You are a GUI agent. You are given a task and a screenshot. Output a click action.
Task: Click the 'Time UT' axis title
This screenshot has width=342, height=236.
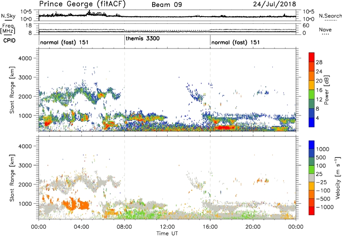pyautogui.click(x=167, y=233)
